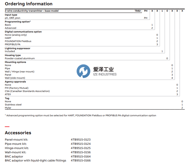
Task: Select the 'Wall (side mount)' mounting option
Action: [15, 78]
